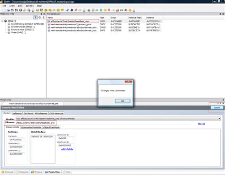Viewport: 225px width, 175px height.
Task: Switch to the Reference tab
Action: [x=17, y=113]
